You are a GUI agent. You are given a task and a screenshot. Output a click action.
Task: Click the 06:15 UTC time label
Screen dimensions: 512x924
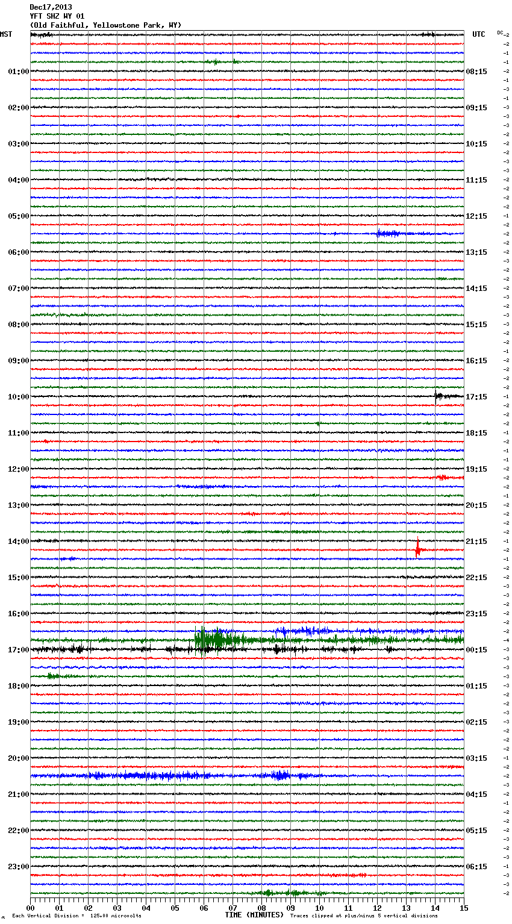(x=476, y=867)
